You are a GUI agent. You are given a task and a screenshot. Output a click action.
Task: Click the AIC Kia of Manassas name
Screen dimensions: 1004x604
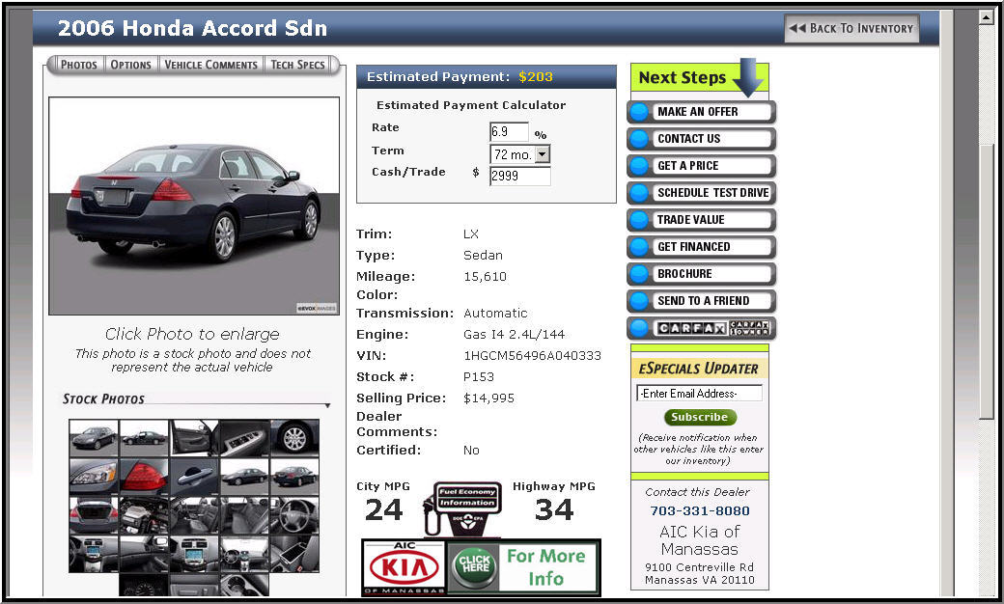(699, 540)
